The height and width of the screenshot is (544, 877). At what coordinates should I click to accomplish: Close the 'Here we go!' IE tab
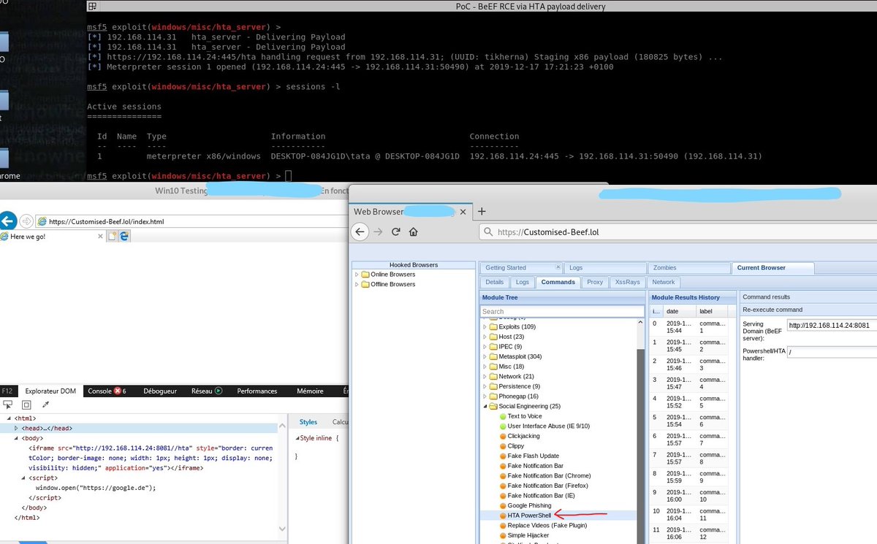100,237
